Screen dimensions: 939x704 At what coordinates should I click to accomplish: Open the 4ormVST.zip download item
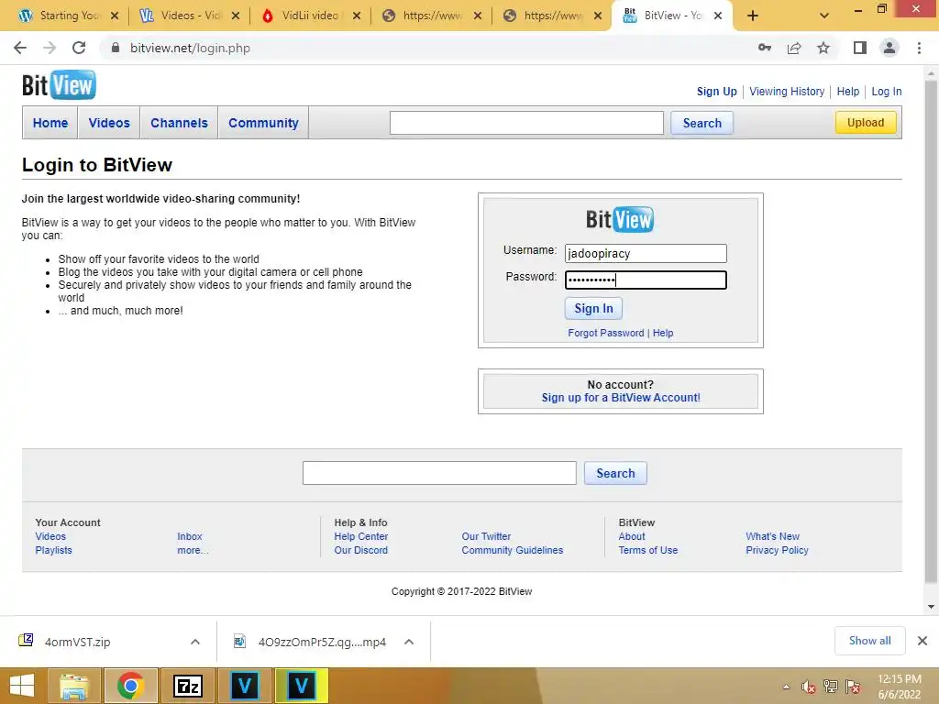coord(78,642)
